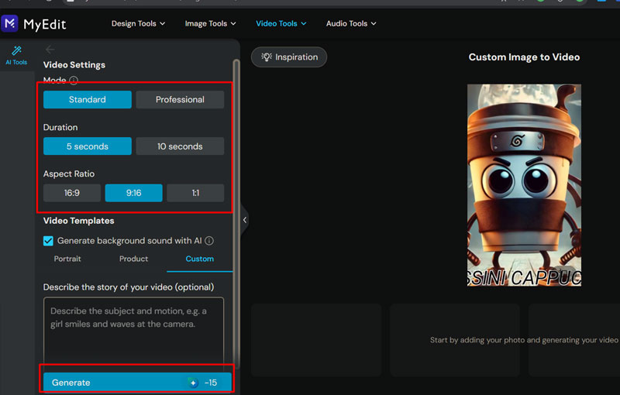Select the 1:1 aspect ratio

pos(195,193)
